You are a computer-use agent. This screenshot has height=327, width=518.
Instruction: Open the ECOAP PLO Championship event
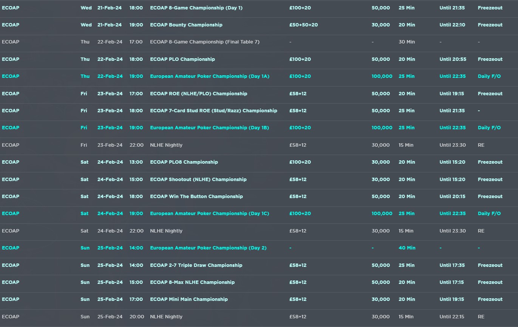click(x=182, y=59)
